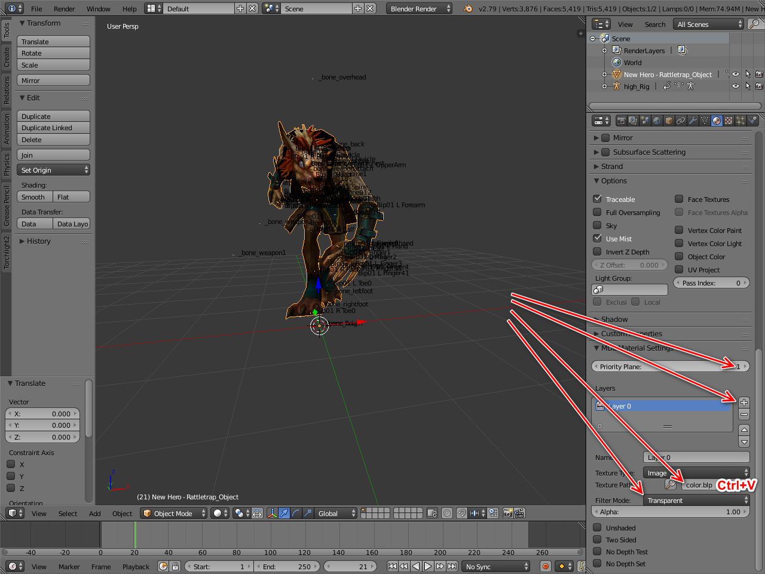Toggle the Two Sided checkbox
Image resolution: width=765 pixels, height=574 pixels.
coord(597,540)
